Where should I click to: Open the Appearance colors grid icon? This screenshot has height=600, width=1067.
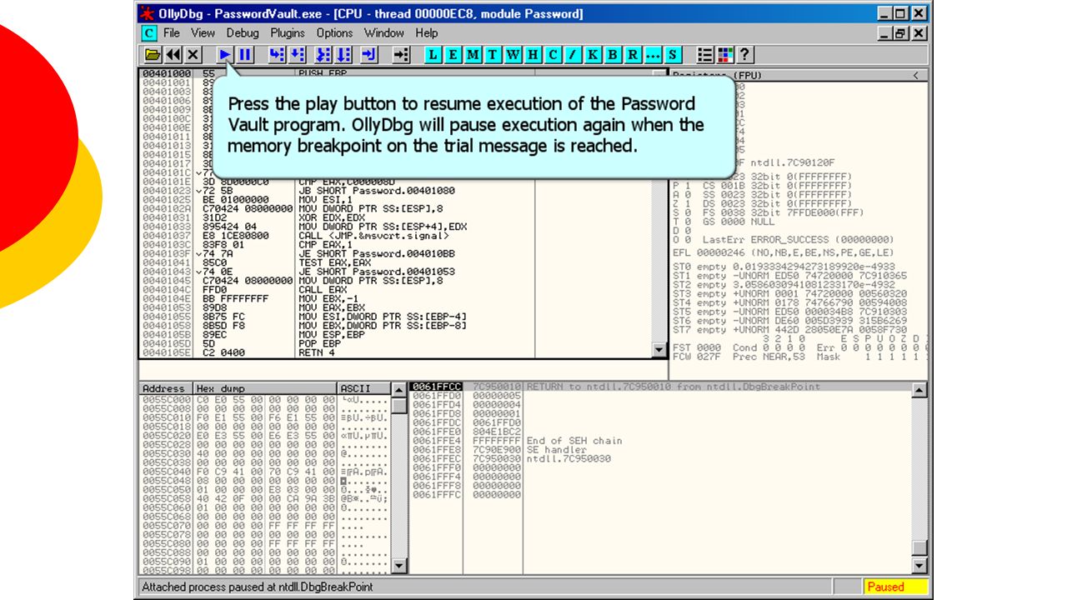725,55
